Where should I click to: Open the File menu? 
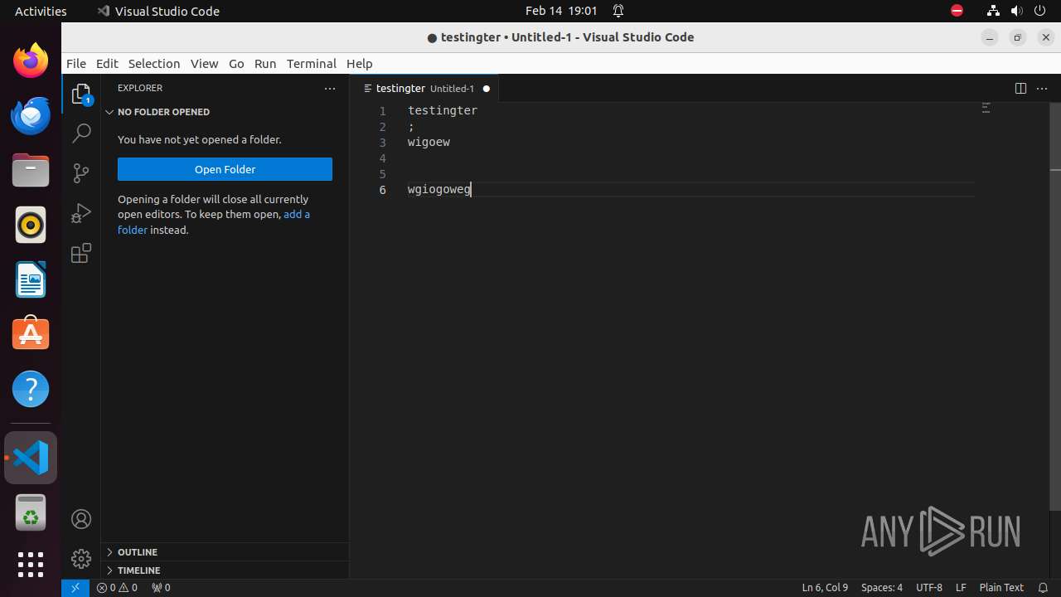coord(76,63)
